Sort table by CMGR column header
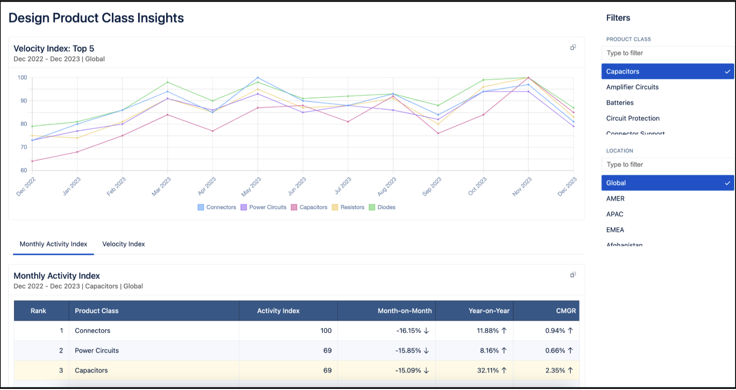The height and width of the screenshot is (390, 736). 566,311
